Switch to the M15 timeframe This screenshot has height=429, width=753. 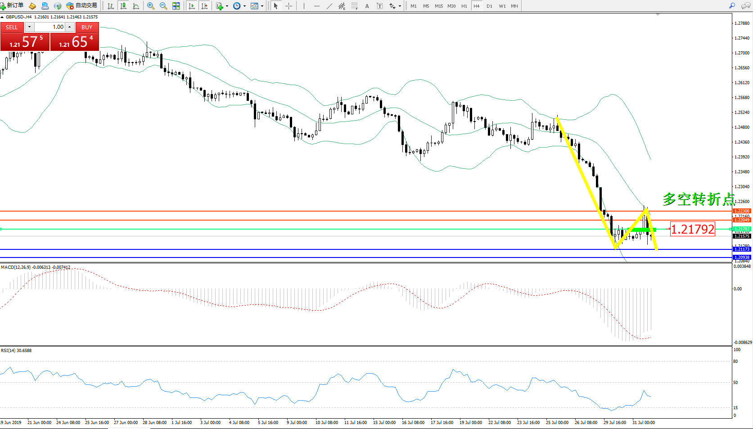(x=438, y=6)
